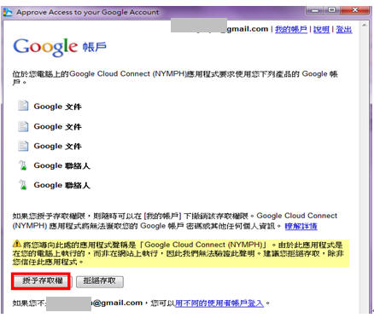
Task: Click the yellow warning message text
Action: click(x=181, y=253)
